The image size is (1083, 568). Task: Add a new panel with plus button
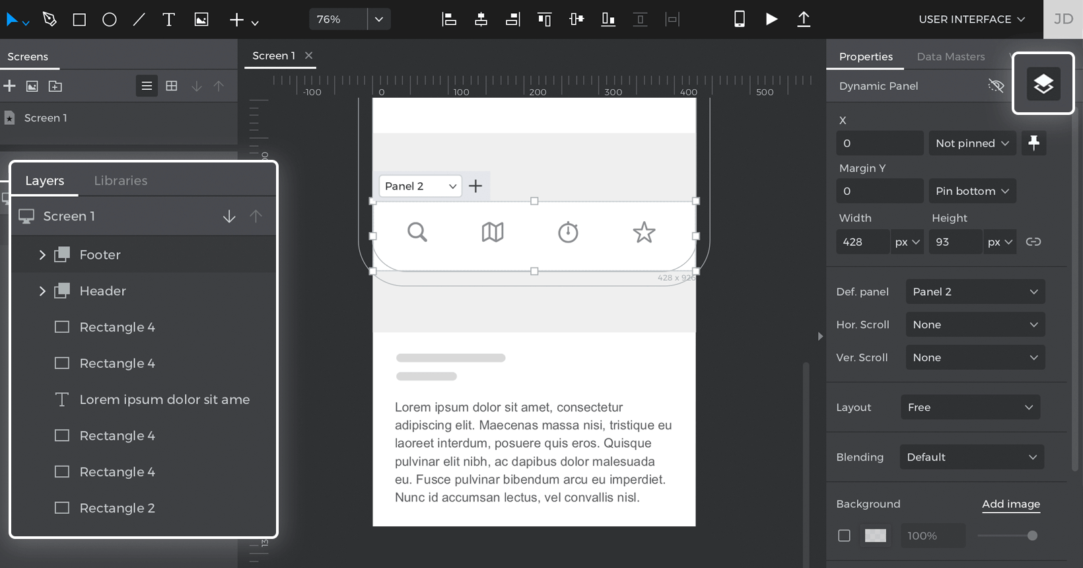point(475,186)
